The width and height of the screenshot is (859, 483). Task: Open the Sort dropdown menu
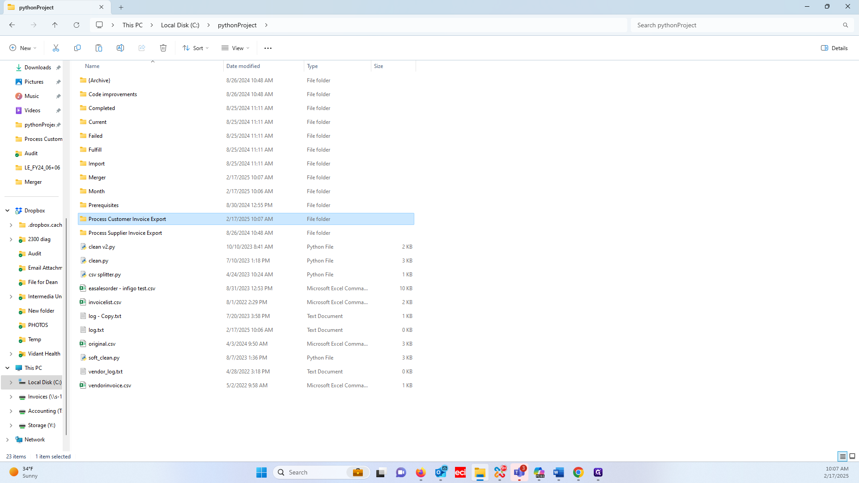coord(196,48)
